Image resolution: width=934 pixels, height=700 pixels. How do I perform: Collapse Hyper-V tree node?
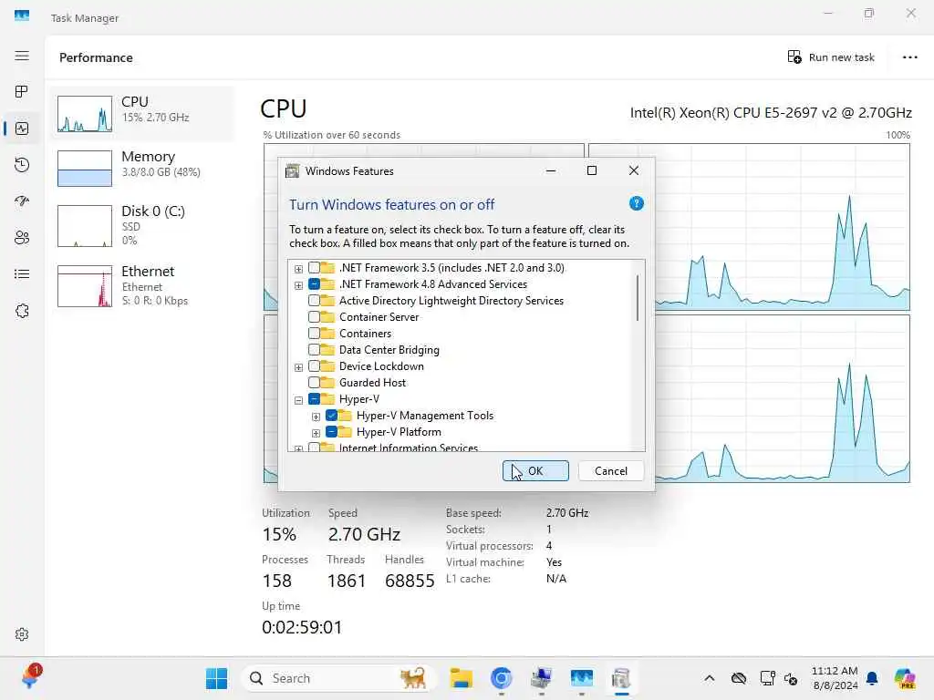point(298,400)
